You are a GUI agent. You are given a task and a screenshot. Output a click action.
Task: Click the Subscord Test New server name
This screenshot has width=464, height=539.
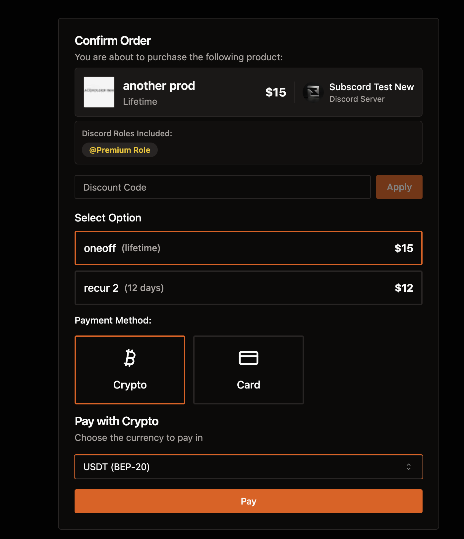(x=372, y=87)
